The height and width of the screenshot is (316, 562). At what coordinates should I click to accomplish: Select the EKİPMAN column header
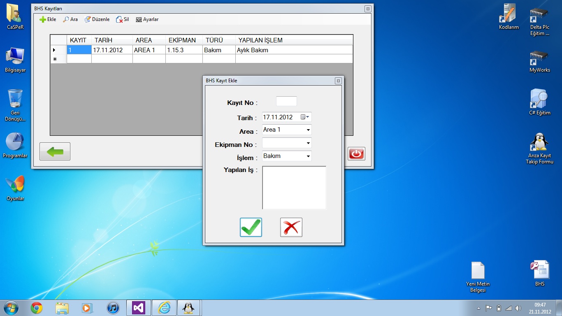click(184, 40)
